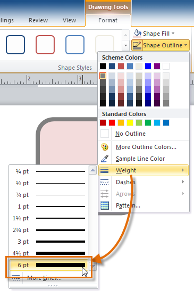
Task: Pick the light green standard color
Action: [x=139, y=123]
